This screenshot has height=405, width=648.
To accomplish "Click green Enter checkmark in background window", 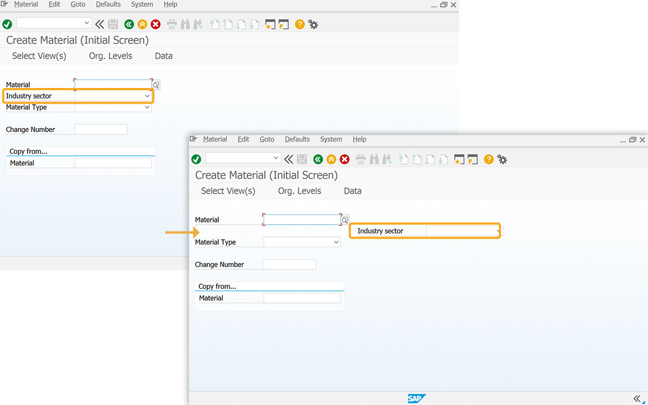I will (8, 24).
